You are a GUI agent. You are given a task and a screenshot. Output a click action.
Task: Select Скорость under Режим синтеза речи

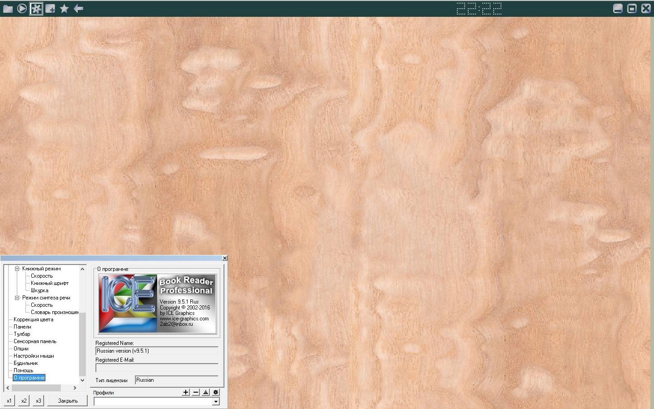(x=42, y=305)
